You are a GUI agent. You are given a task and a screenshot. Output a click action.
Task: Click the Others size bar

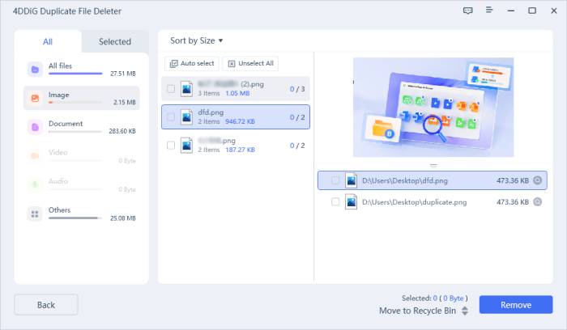click(75, 218)
